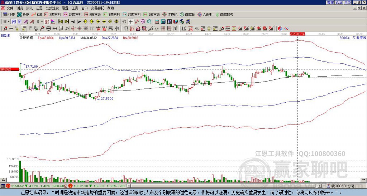367x196 pixels.
Task: Open the 公式选股 menu
Action: (x=52, y=8)
